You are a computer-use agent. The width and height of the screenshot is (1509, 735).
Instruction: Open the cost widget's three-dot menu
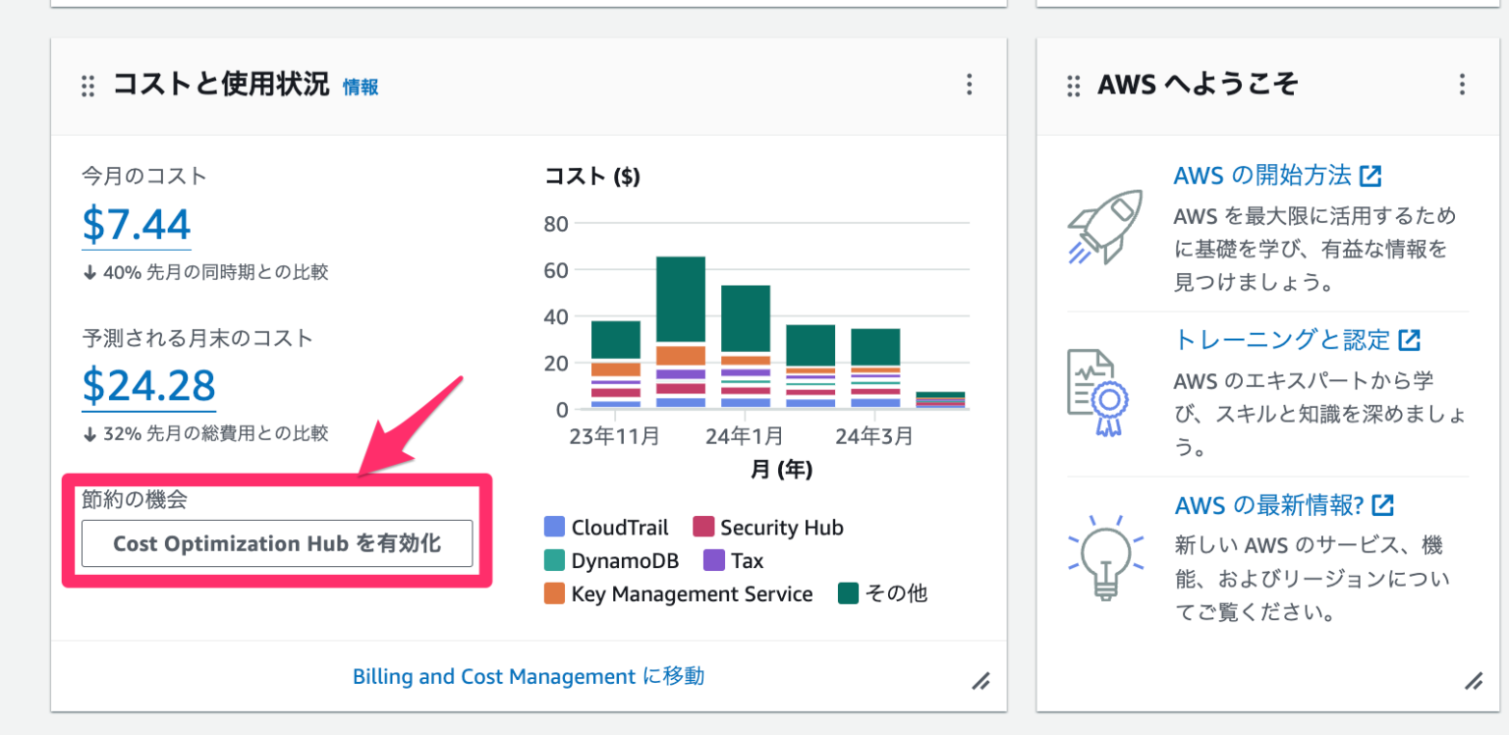pyautogui.click(x=970, y=85)
